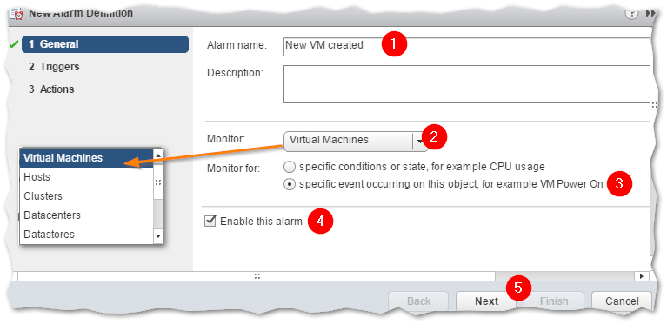667x324 pixels.
Task: Select specific conditions or state radio option
Action: coord(290,167)
